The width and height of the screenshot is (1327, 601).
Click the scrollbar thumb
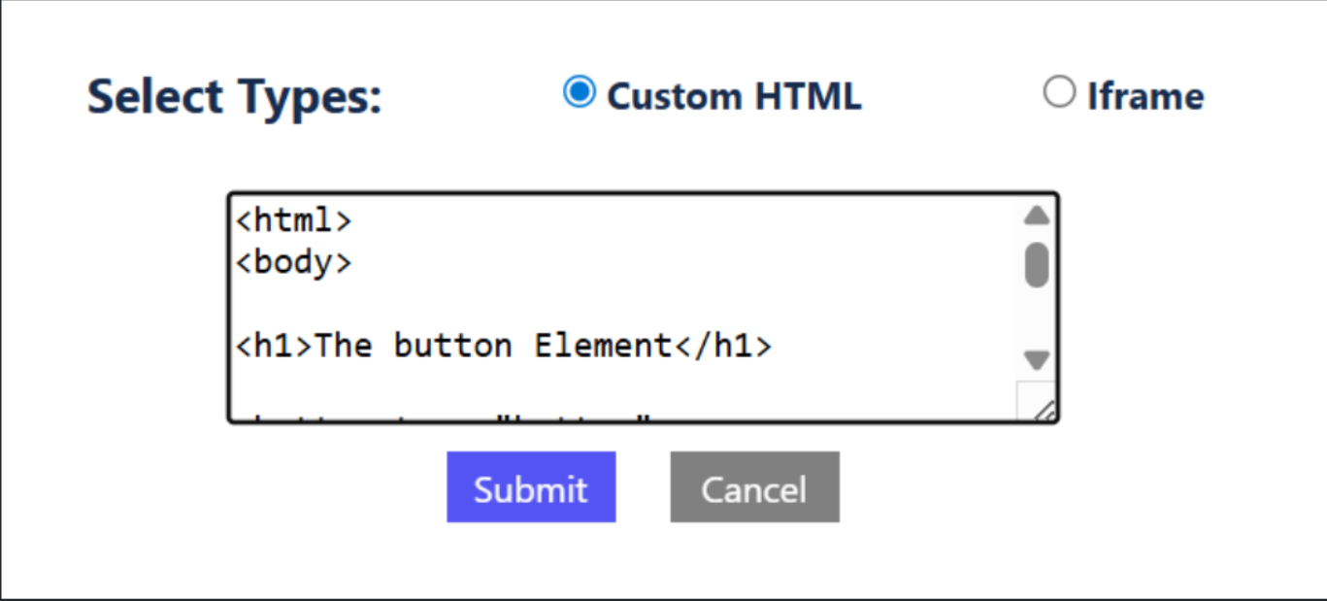pos(1035,262)
